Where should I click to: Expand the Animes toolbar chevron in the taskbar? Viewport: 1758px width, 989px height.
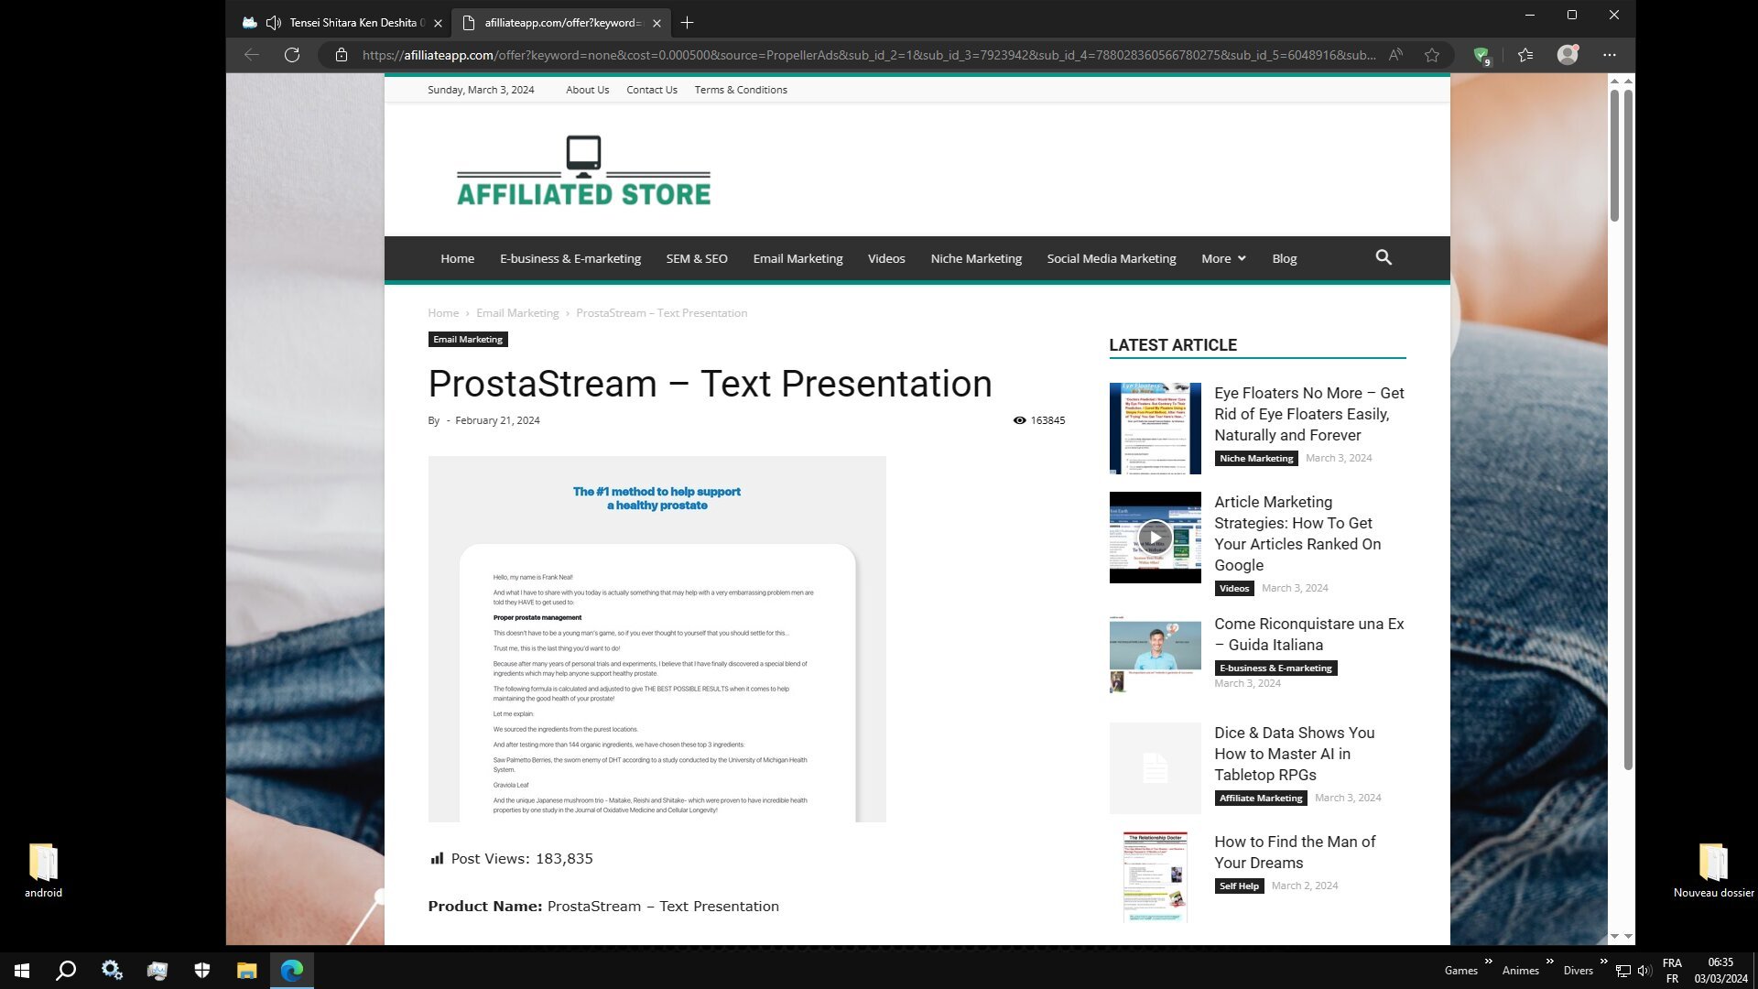pos(1549,962)
